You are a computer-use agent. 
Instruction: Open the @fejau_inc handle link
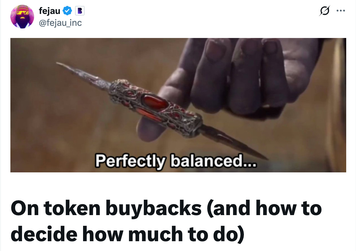point(60,22)
